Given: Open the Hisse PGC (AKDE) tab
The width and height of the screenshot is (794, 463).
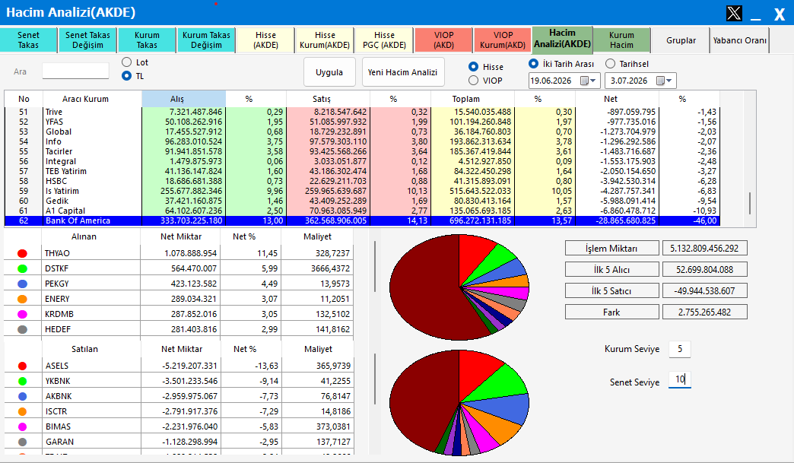Looking at the screenshot, I should [x=384, y=40].
